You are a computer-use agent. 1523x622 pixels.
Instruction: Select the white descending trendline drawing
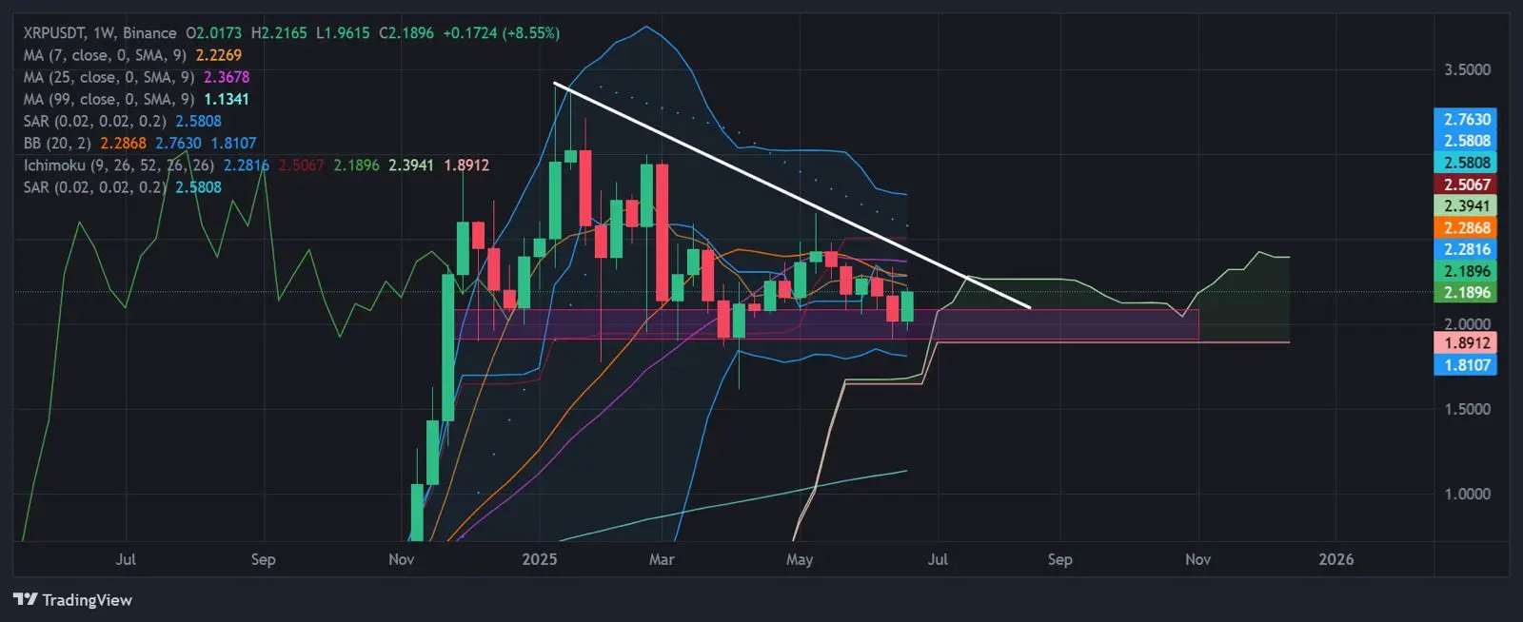[x=792, y=196]
